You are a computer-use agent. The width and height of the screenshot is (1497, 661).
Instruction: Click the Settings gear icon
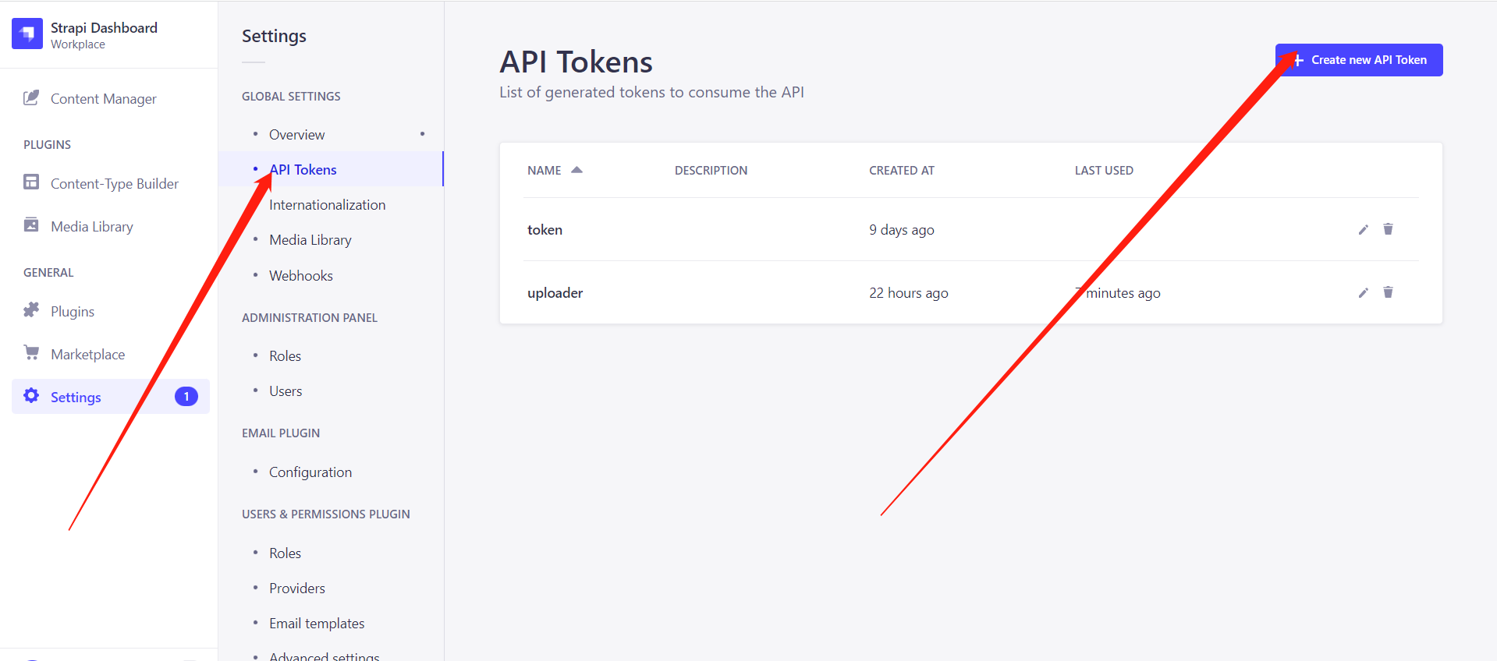[x=31, y=396]
